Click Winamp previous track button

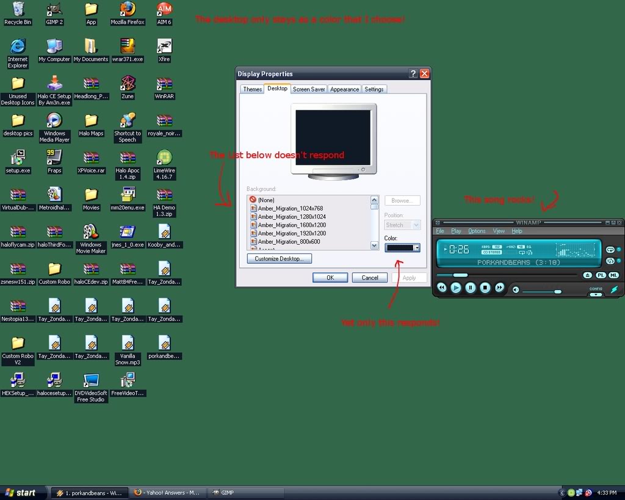coord(442,287)
